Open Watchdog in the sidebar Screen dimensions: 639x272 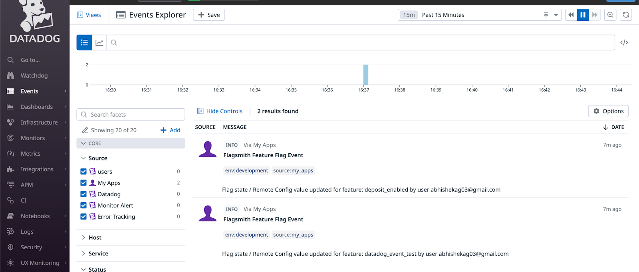point(34,75)
